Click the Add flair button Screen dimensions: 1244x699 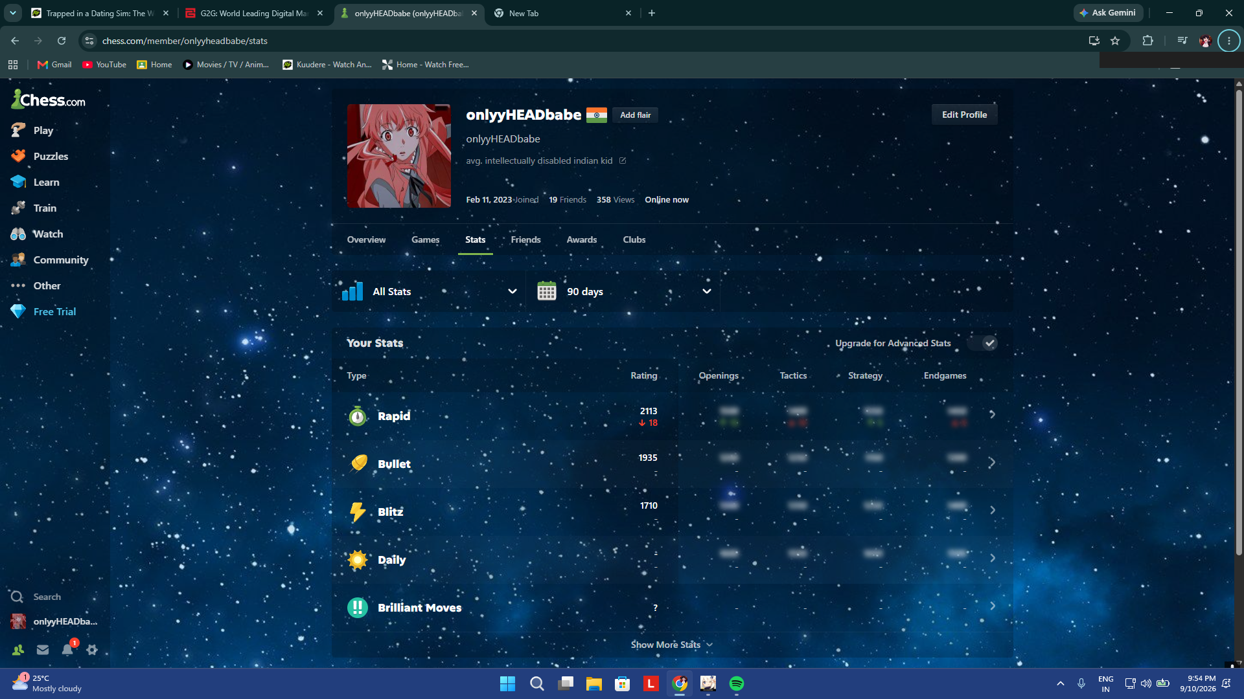pos(635,115)
